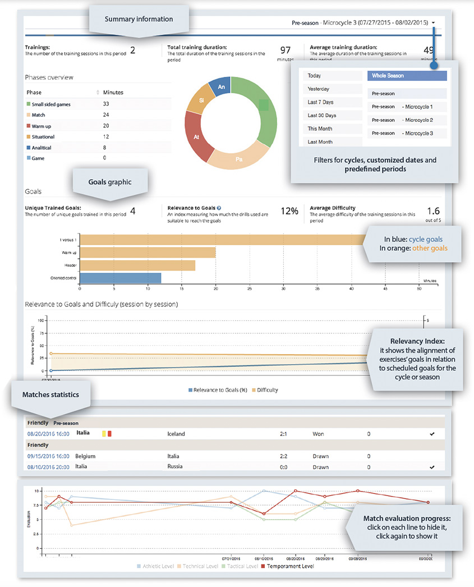Click the Friendly Pre-season group header
This screenshot has width=474, height=587.
coord(235,423)
